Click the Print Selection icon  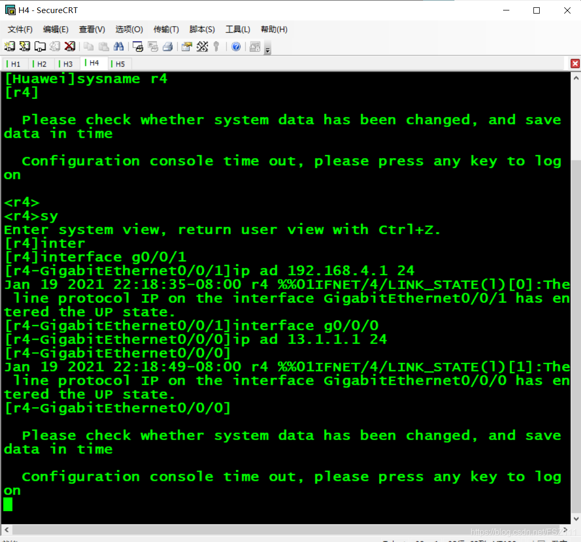pyautogui.click(x=153, y=47)
